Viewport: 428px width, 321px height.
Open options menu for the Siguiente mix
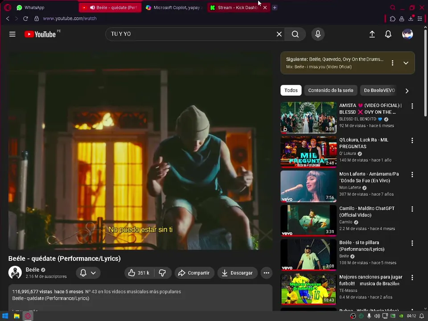392,63
